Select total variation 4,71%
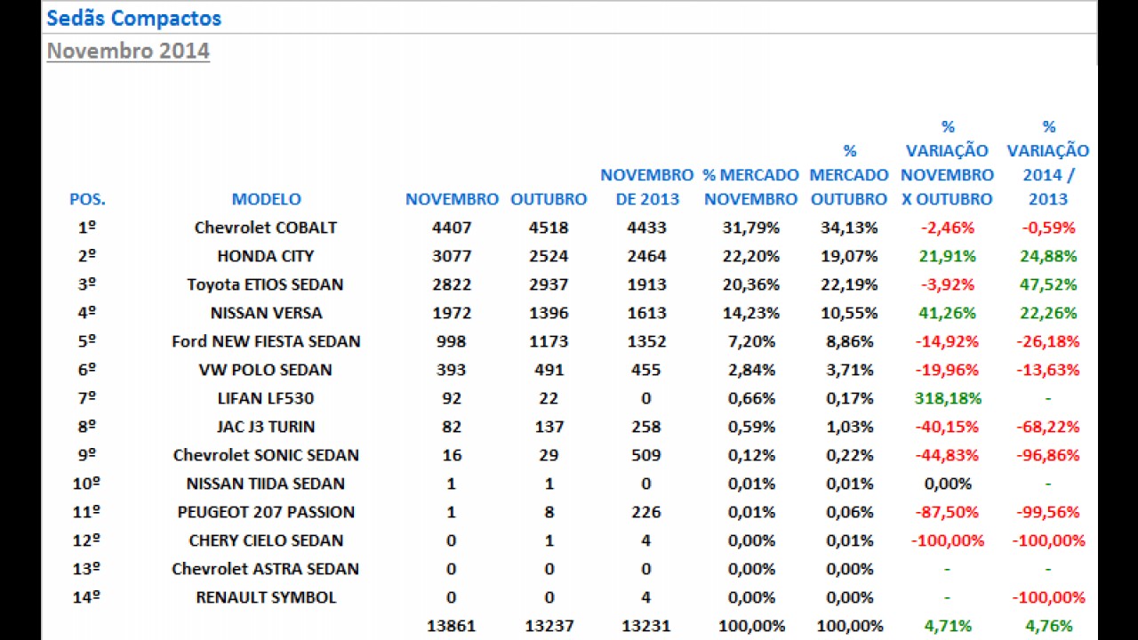This screenshot has width=1138, height=640. pyautogui.click(x=948, y=626)
